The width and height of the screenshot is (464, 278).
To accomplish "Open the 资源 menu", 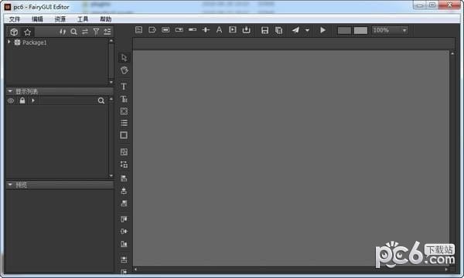I will click(60, 19).
